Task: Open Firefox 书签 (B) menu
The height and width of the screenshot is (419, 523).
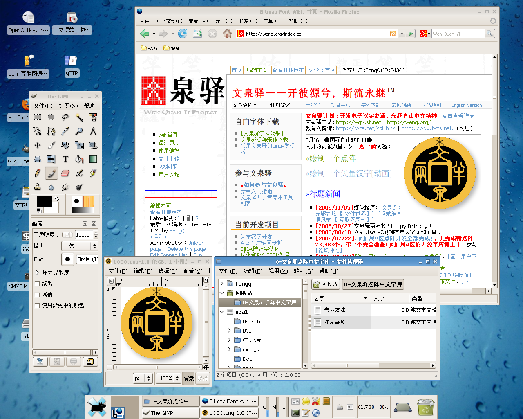Action: (248, 21)
